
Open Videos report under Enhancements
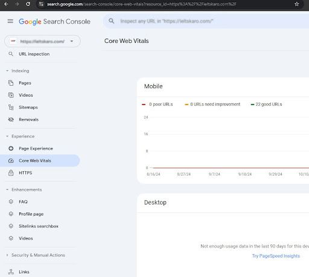coord(26,238)
